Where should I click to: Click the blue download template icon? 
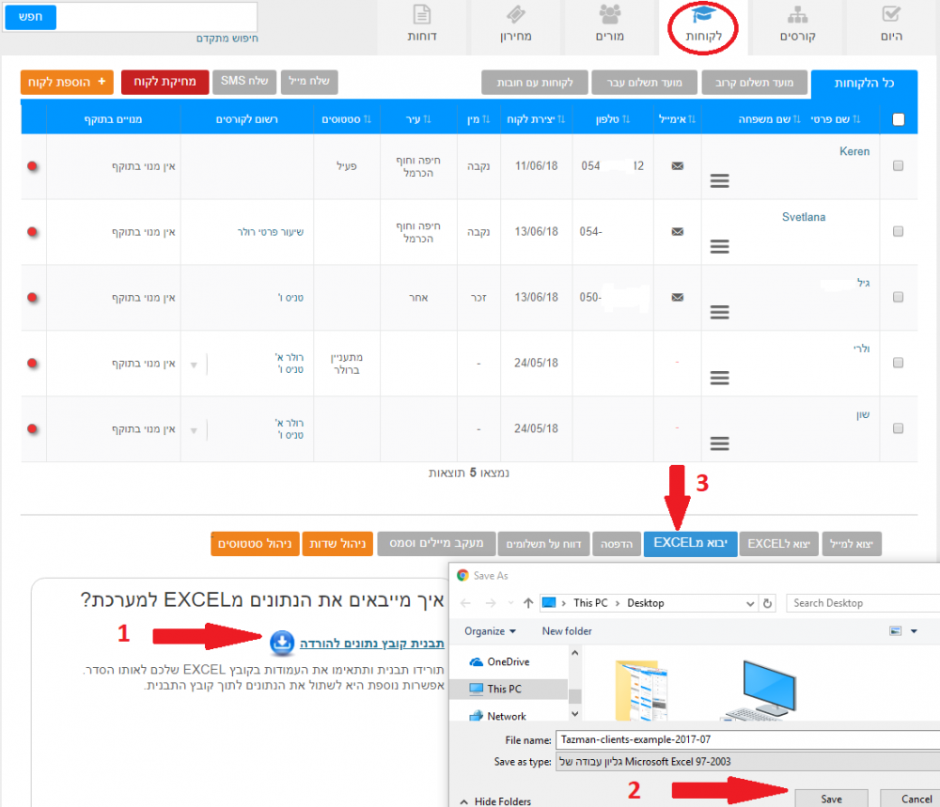(x=282, y=643)
